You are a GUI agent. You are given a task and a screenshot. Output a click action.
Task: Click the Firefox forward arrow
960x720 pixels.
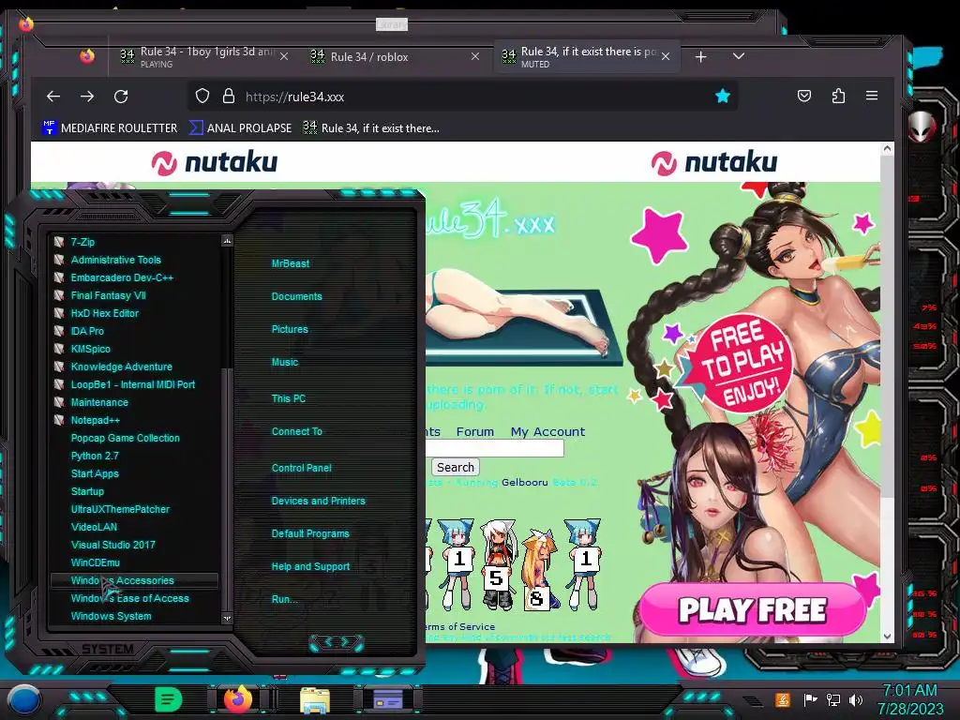point(87,97)
